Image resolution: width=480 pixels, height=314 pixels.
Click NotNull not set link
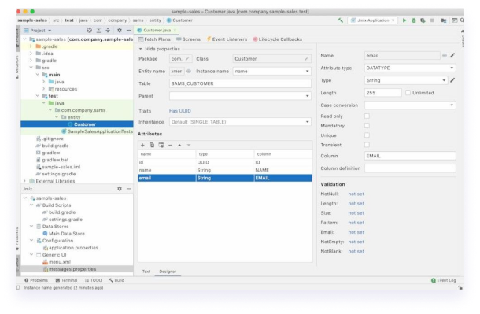(356, 194)
